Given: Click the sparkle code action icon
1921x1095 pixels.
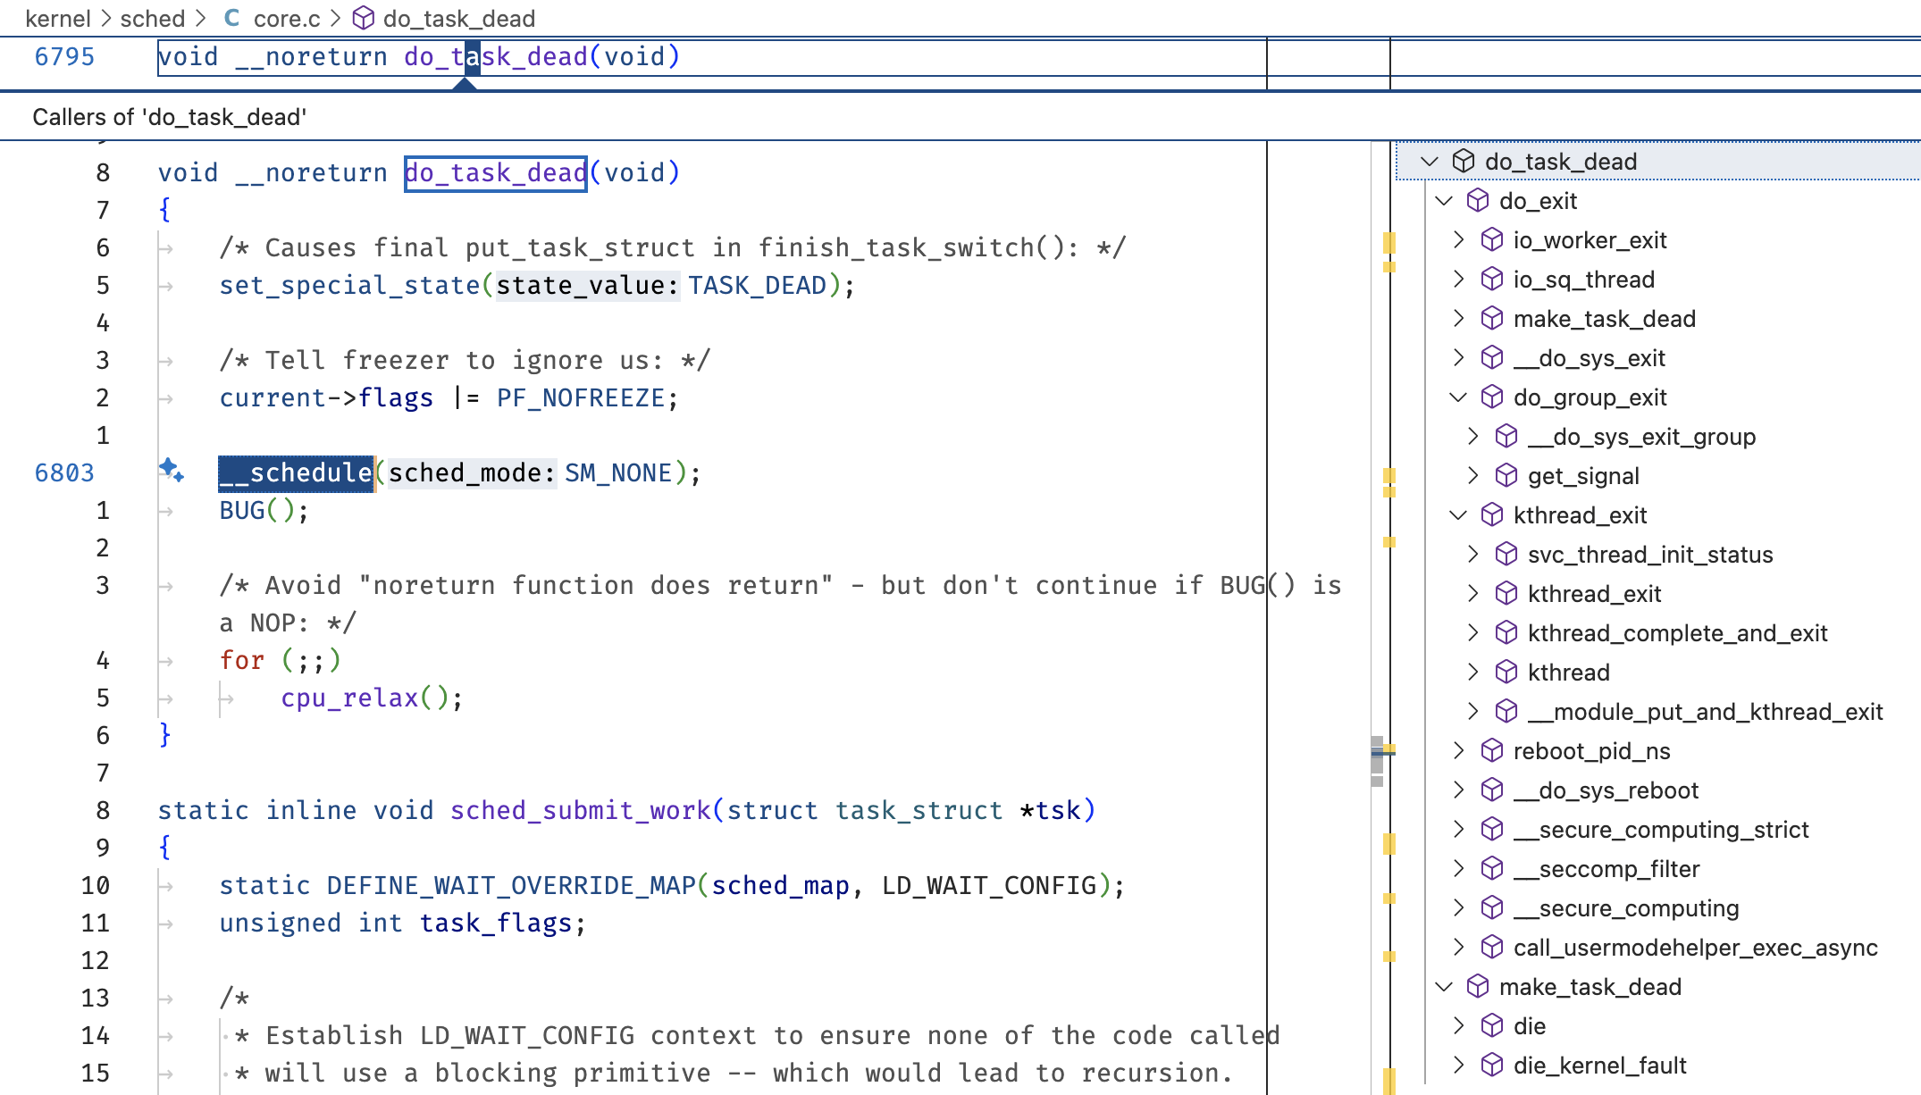Looking at the screenshot, I should pos(172,470).
